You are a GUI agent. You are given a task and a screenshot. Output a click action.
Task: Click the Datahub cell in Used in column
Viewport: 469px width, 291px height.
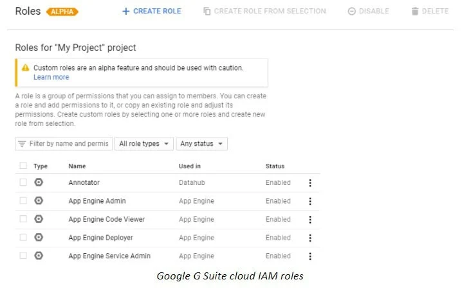click(192, 182)
